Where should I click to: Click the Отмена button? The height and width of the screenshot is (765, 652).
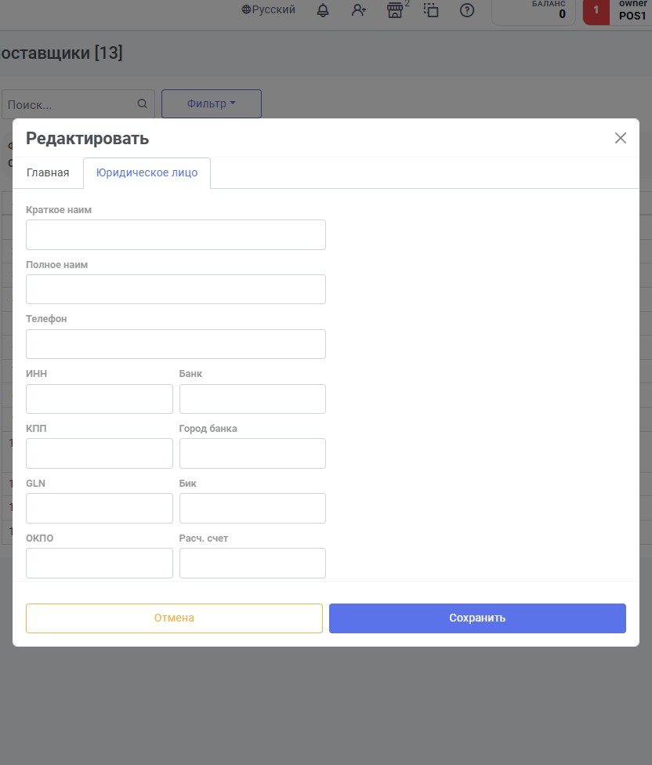174,618
